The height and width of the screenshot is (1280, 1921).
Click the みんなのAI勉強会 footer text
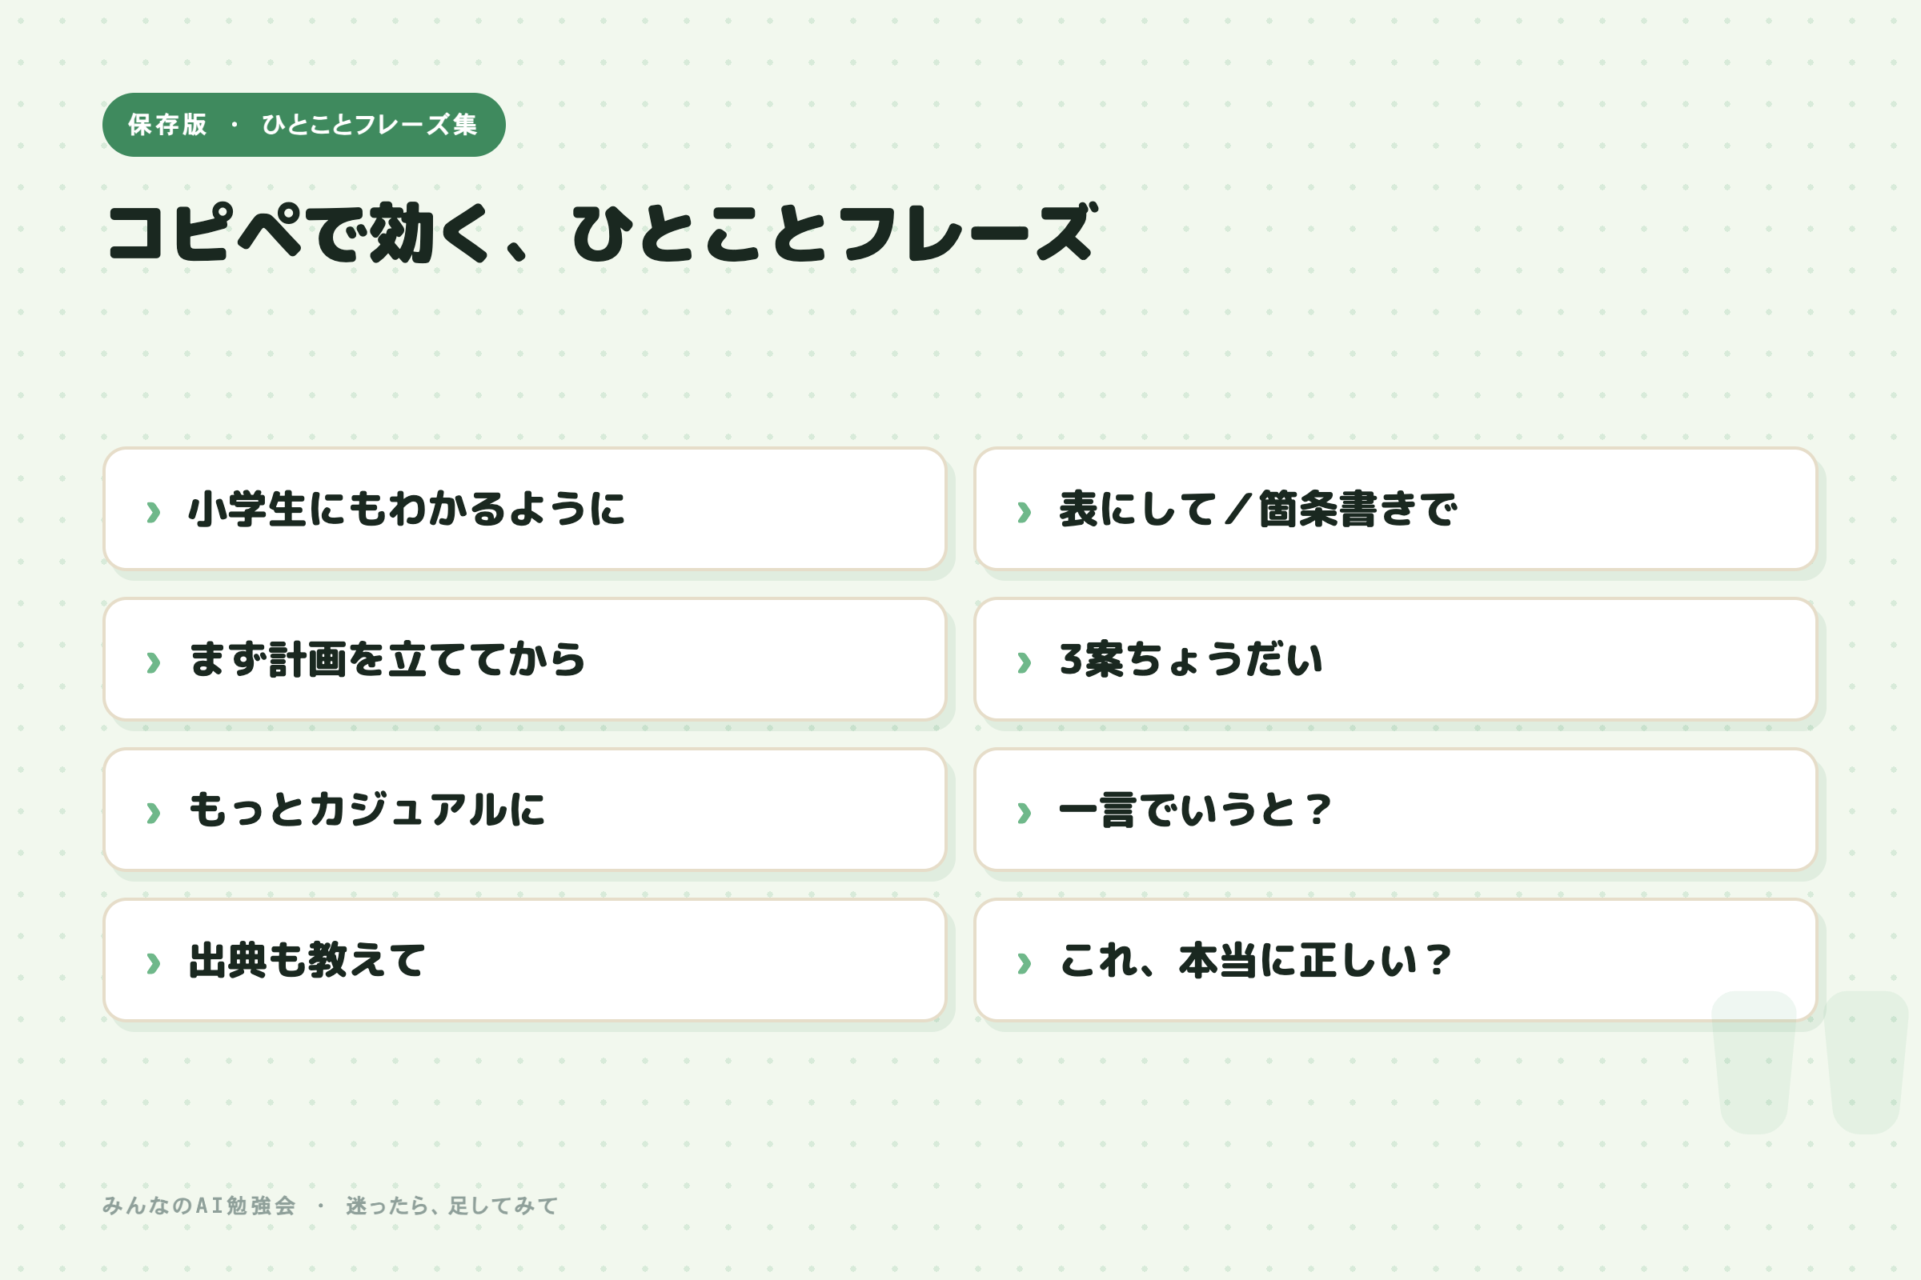pyautogui.click(x=199, y=1206)
